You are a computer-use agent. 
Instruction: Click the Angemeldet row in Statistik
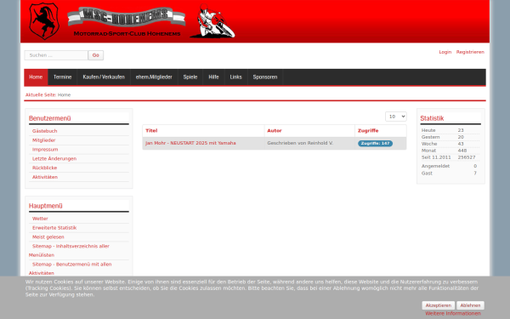[450, 166]
